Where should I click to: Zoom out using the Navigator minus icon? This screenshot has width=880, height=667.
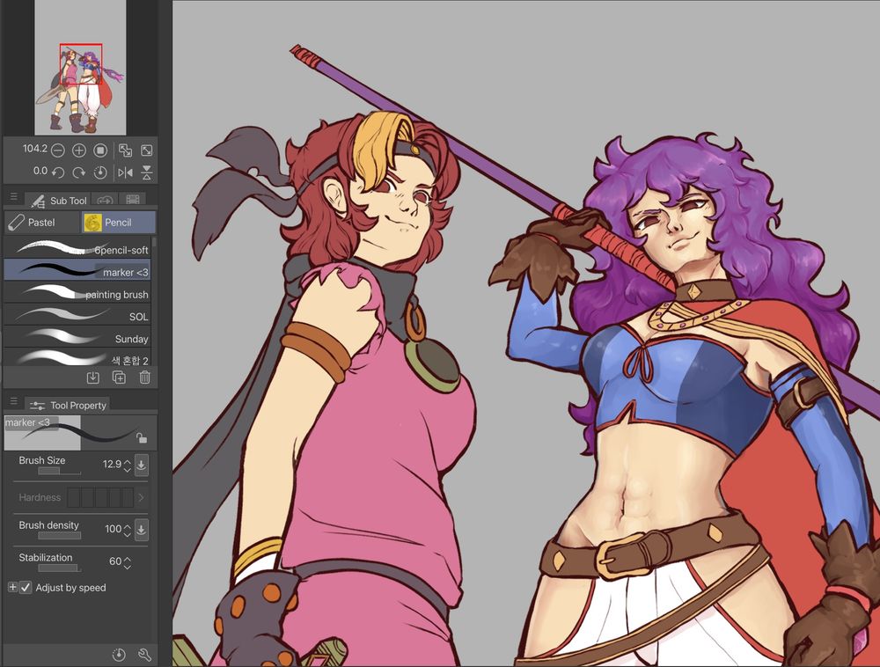pyautogui.click(x=57, y=150)
